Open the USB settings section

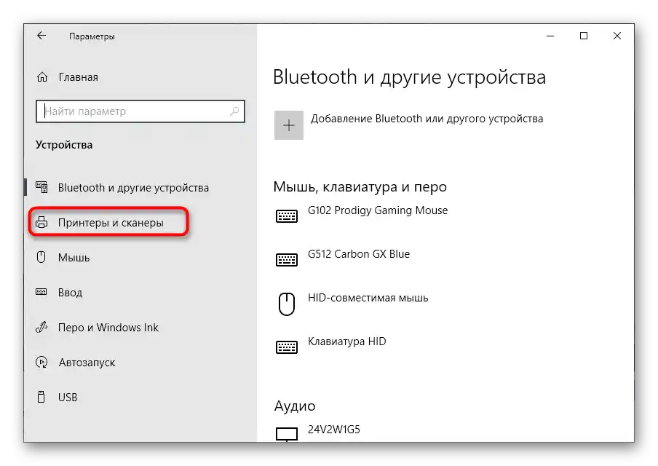[x=68, y=397]
